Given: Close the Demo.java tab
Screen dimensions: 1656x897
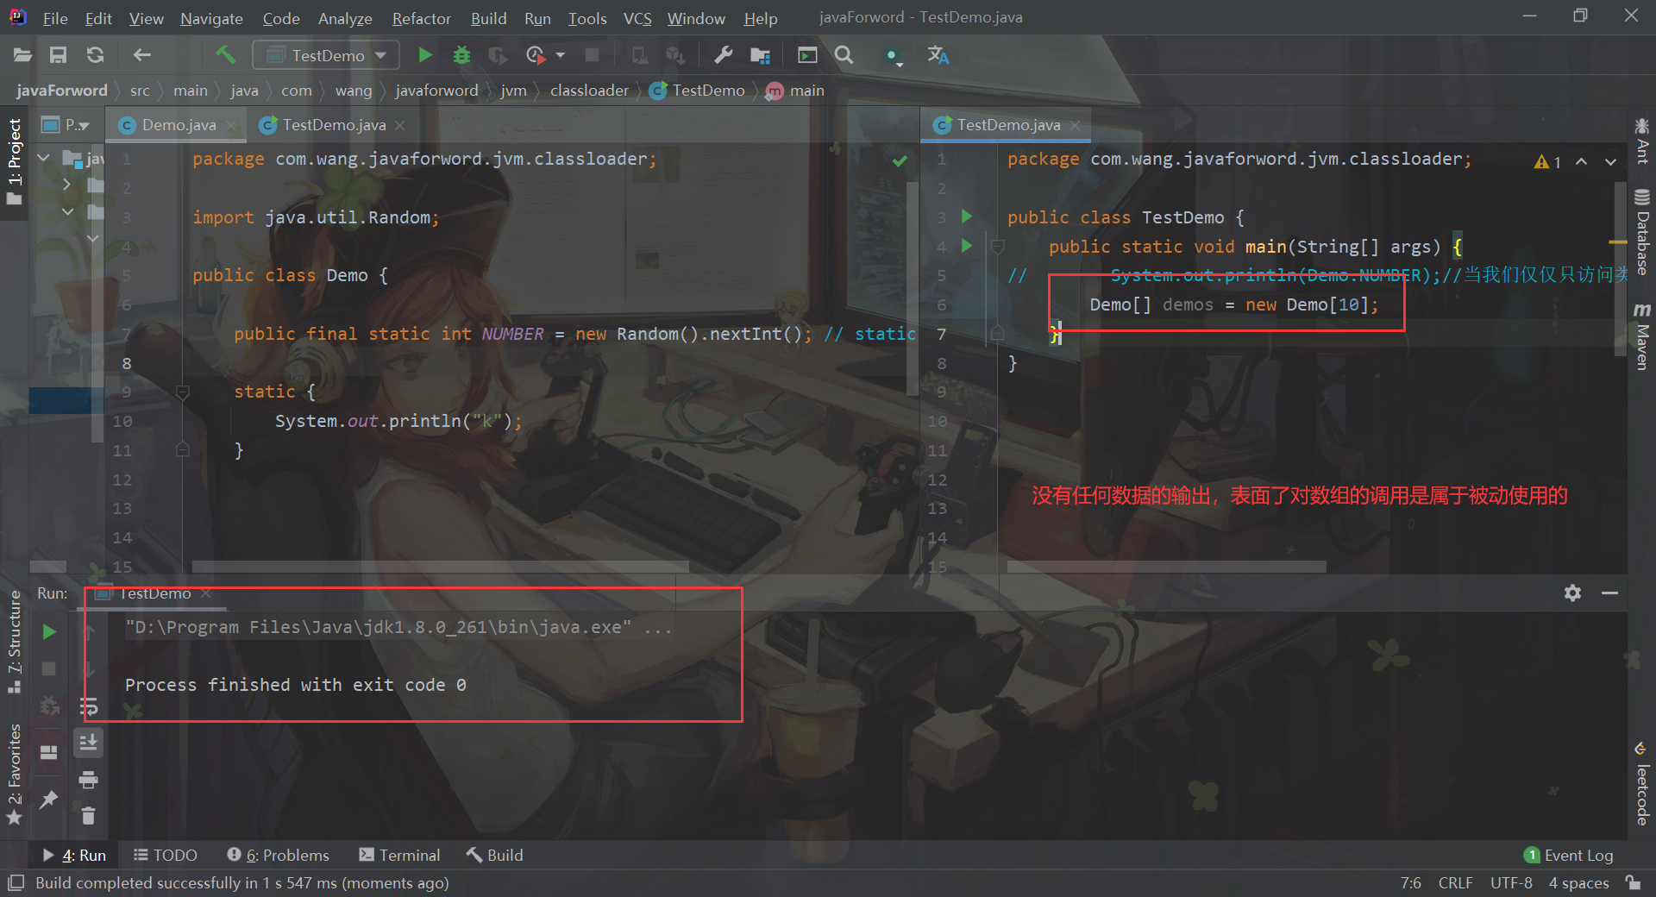Looking at the screenshot, I should (231, 125).
